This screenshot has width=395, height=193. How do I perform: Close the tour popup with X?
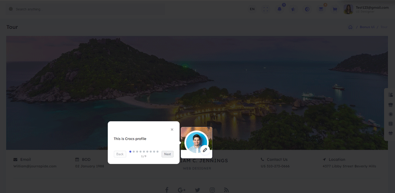click(172, 129)
